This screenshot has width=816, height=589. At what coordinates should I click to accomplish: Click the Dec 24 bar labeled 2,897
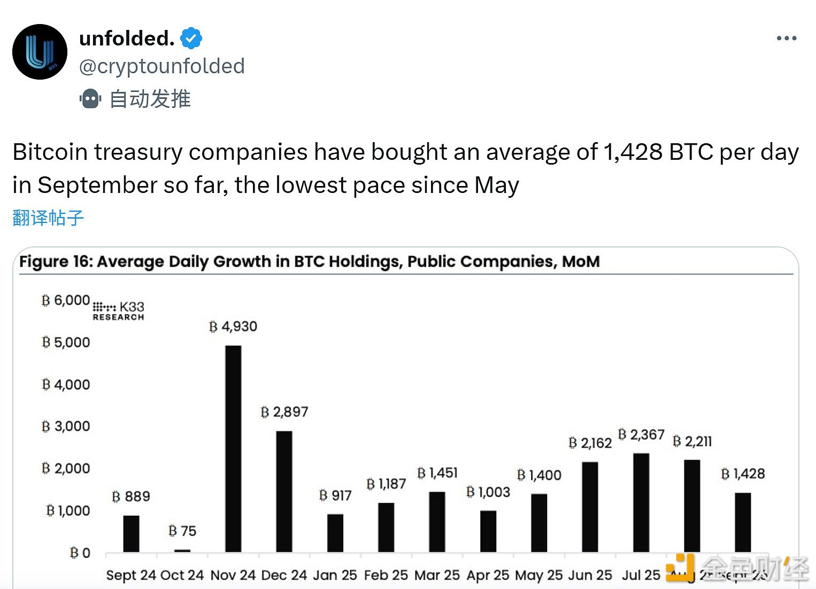[284, 491]
